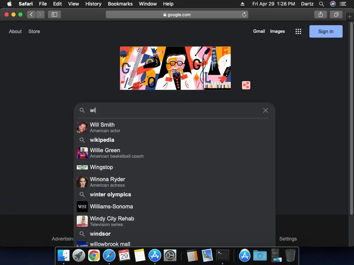The image size is (354, 265).
Task: Open System Preferences from the Dock
Action: [170, 255]
